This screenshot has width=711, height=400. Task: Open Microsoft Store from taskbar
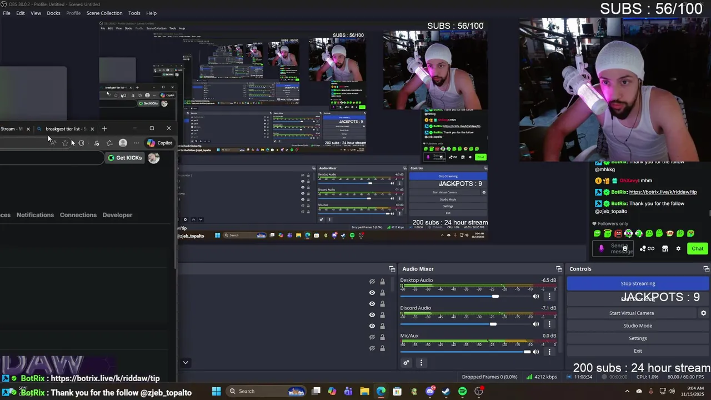[397, 391]
